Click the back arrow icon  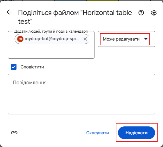coord(9,12)
